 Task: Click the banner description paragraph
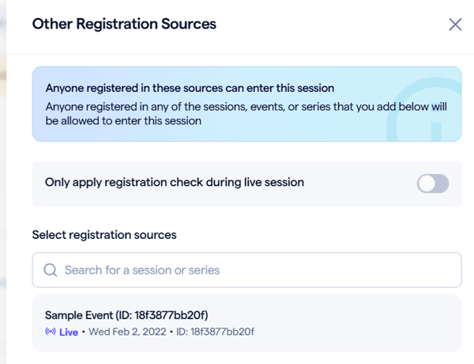tap(221, 113)
